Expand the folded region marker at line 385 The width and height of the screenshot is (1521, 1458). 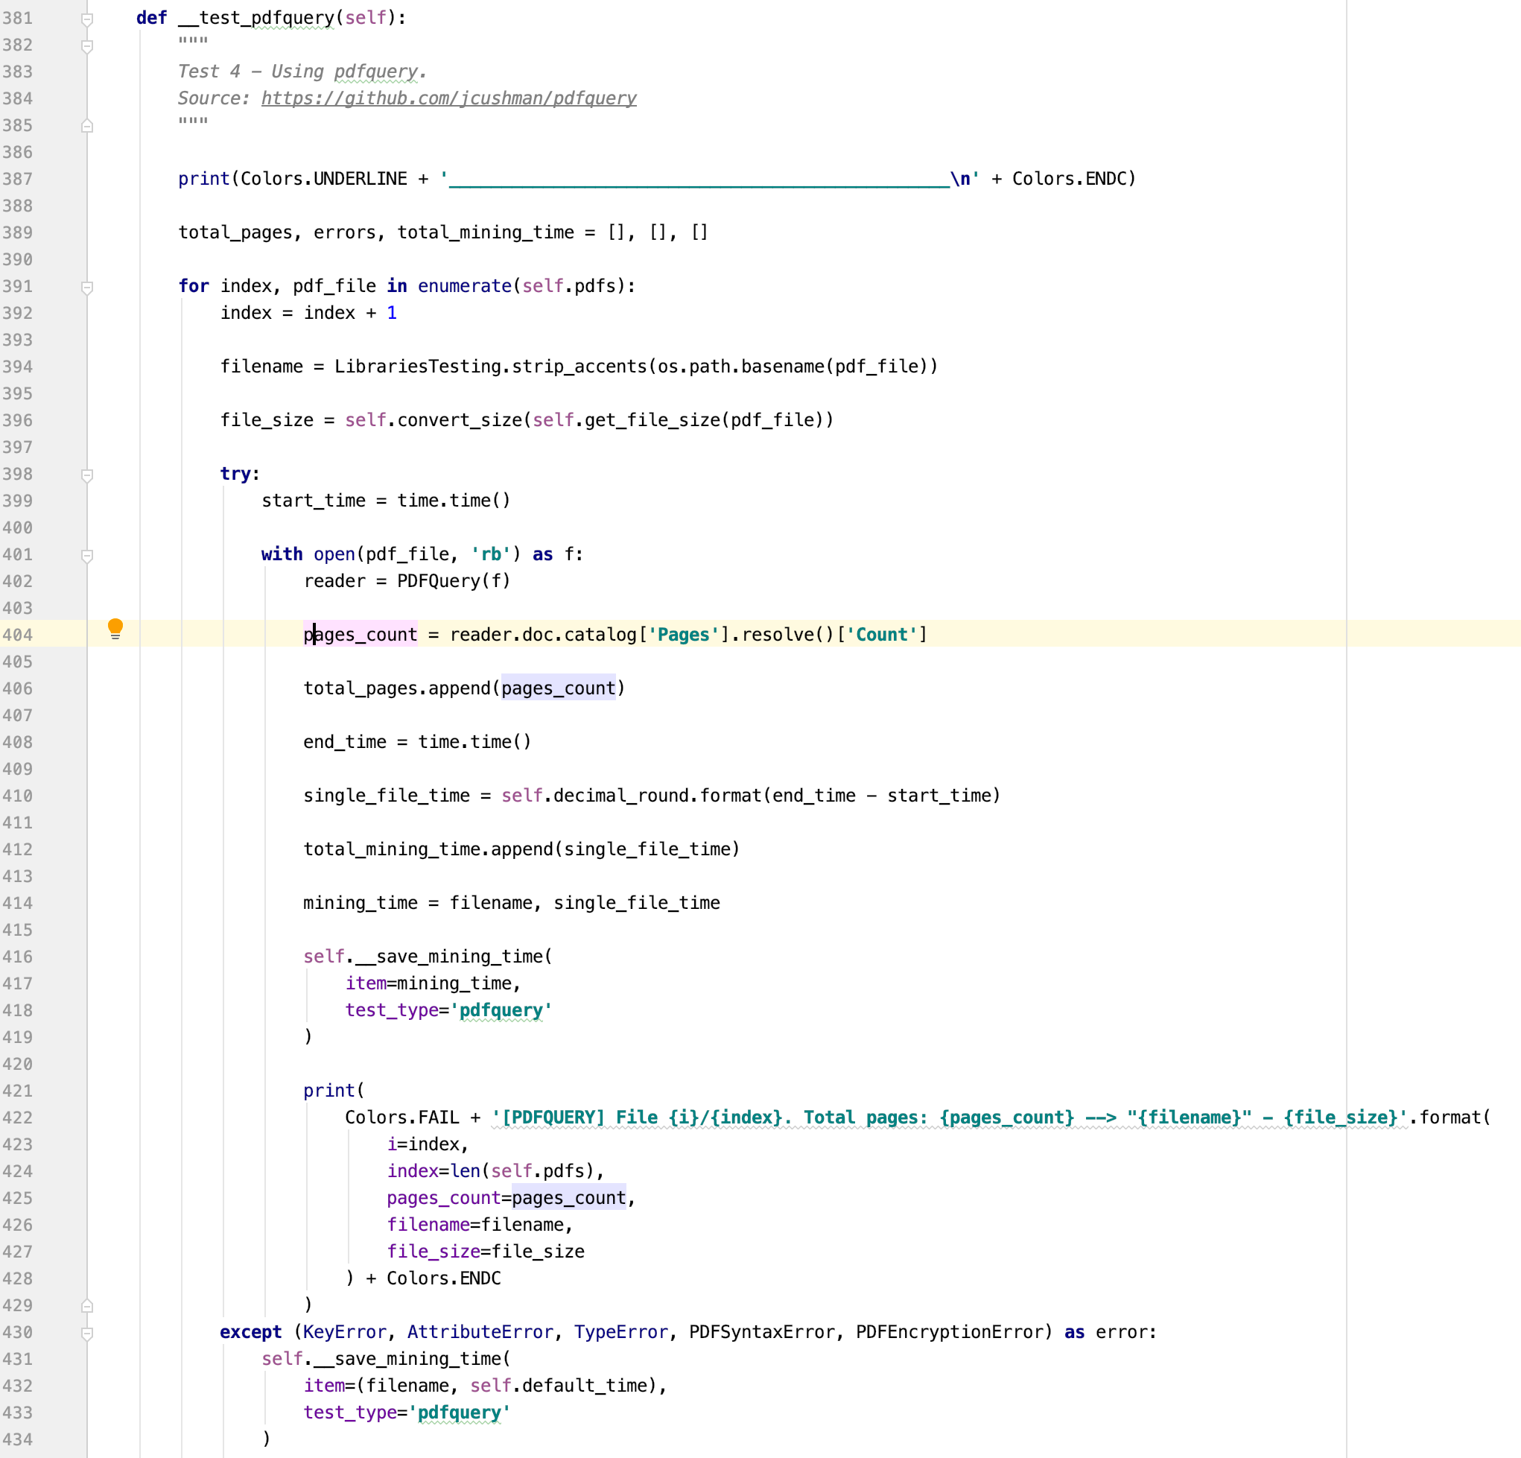tap(87, 126)
